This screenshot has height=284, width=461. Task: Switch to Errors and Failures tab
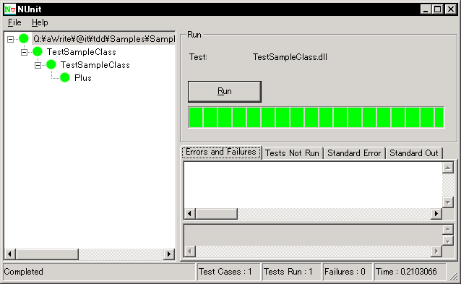click(221, 152)
